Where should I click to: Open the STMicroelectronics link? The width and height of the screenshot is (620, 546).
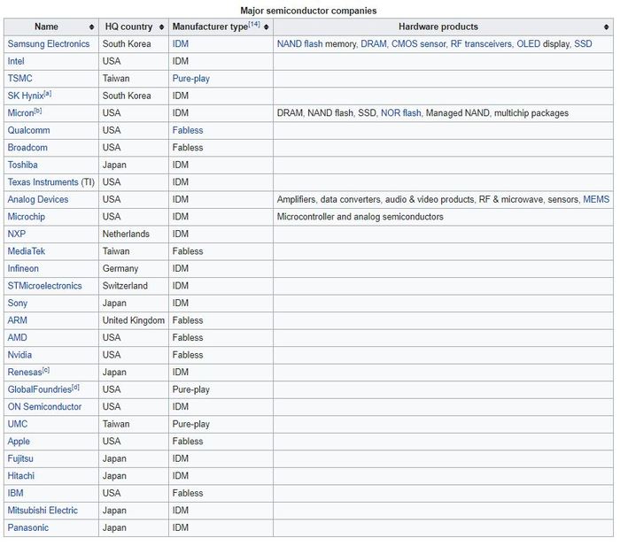coord(44,286)
